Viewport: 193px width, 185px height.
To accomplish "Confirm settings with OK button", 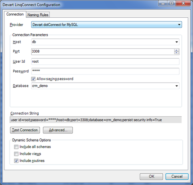I will (x=152, y=177).
